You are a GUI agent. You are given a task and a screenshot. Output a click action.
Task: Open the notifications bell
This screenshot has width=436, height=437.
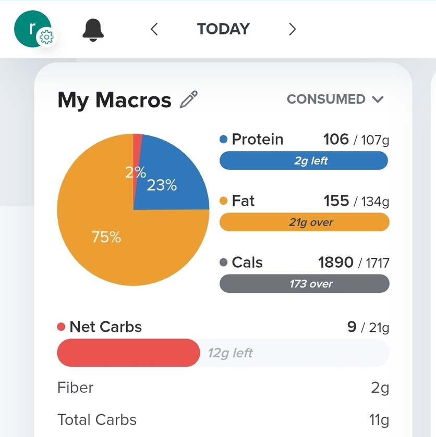click(x=93, y=29)
